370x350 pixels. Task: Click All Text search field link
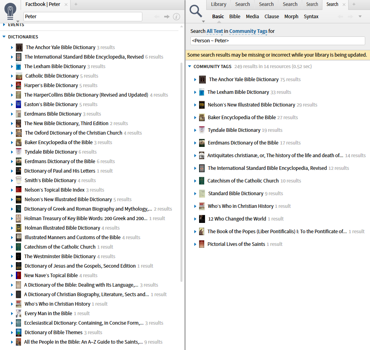click(215, 31)
